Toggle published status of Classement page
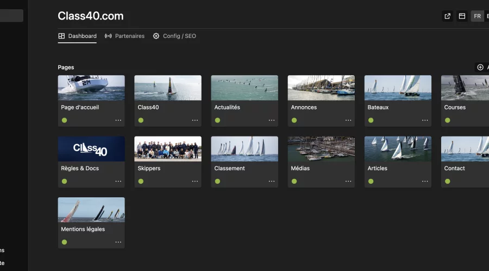 click(x=218, y=182)
